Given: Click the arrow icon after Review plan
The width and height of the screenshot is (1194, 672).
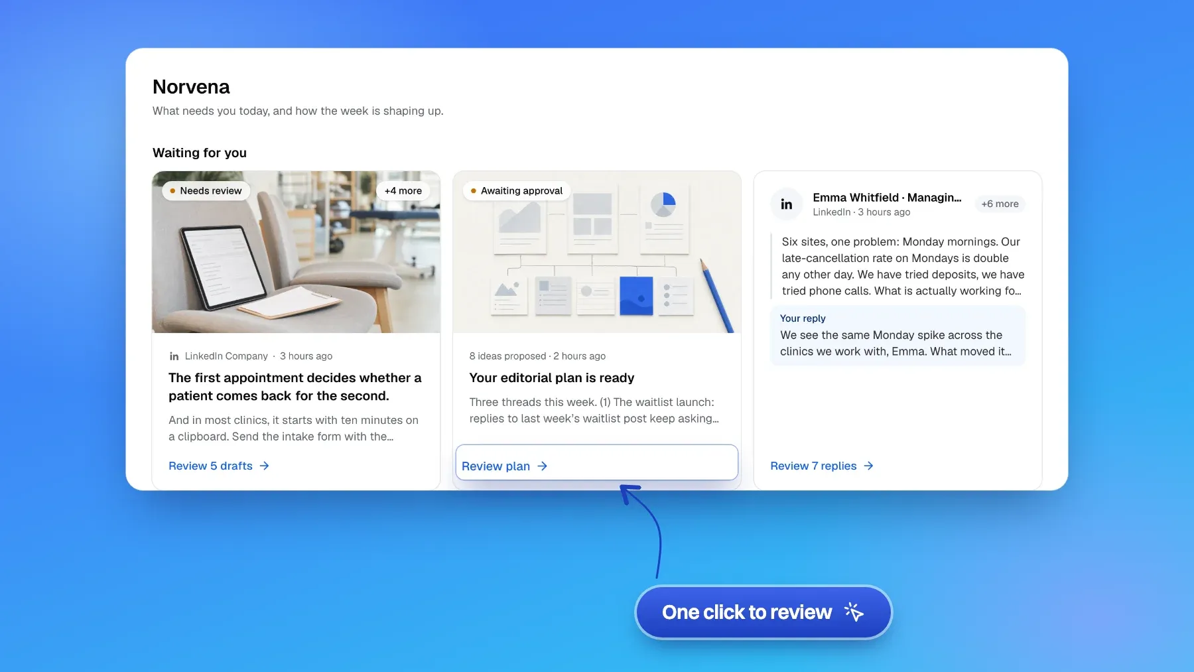Looking at the screenshot, I should tap(542, 466).
